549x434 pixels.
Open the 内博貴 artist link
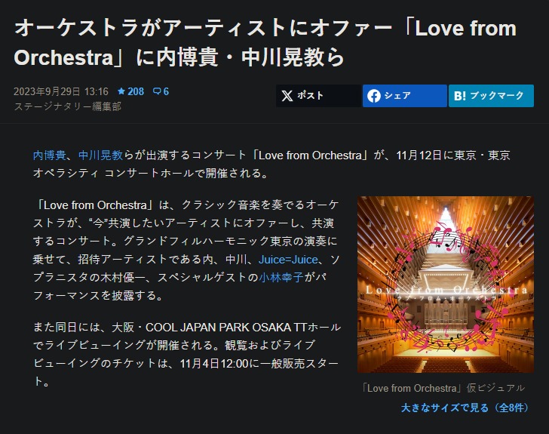point(49,155)
